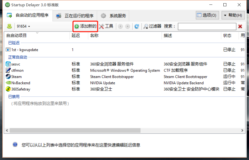Collapse the 正常自启动 group
The image size is (249, 160).
pyautogui.click(x=18, y=57)
